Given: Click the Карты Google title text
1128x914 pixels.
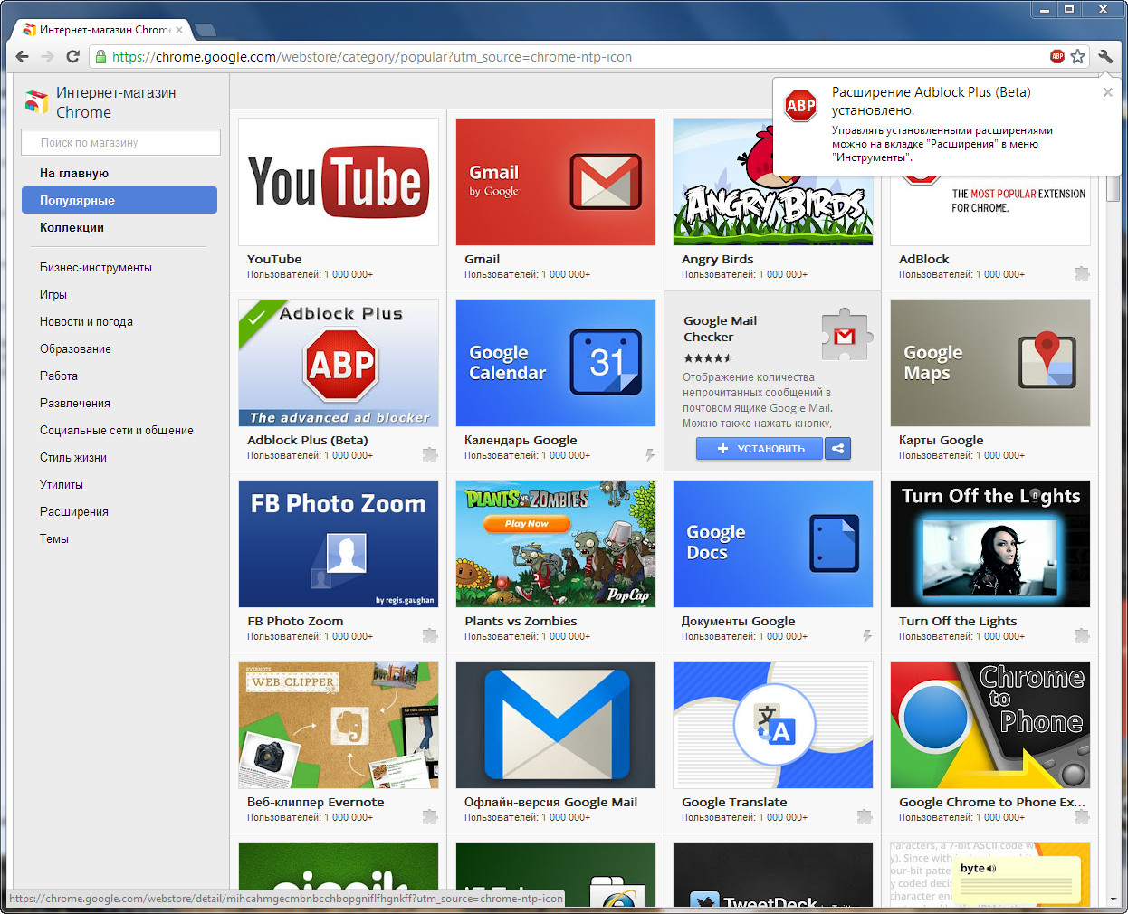Looking at the screenshot, I should pyautogui.click(x=941, y=440).
